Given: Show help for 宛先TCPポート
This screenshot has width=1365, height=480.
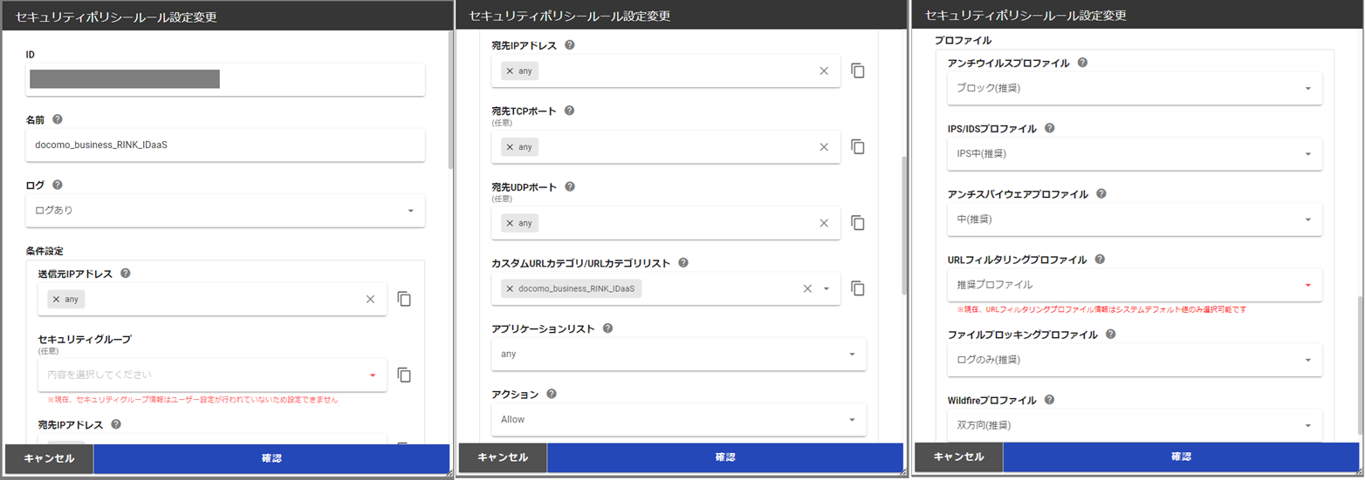Looking at the screenshot, I should pyautogui.click(x=570, y=111).
